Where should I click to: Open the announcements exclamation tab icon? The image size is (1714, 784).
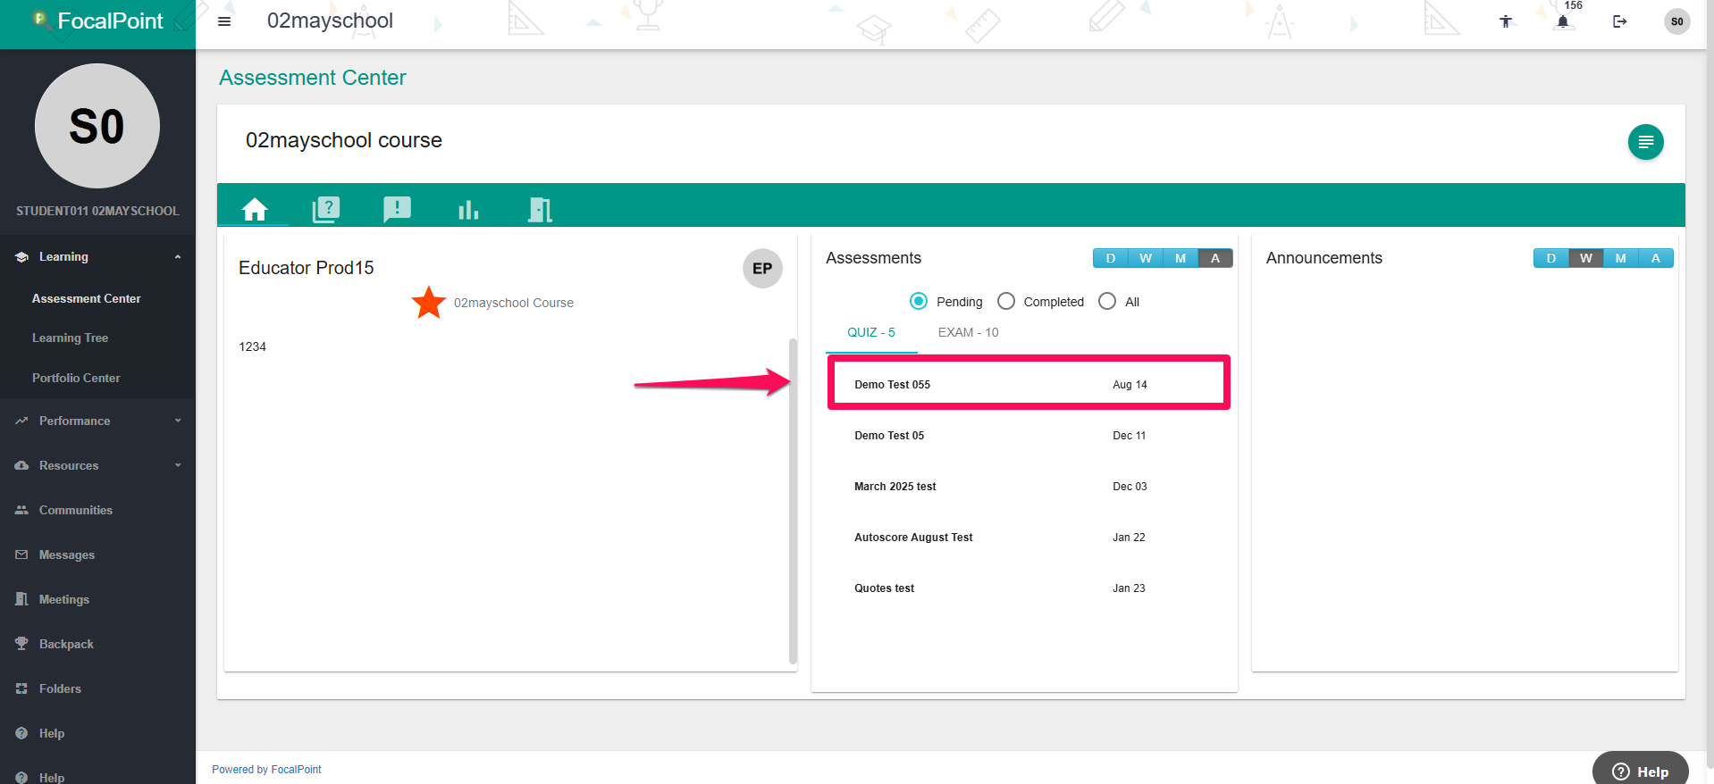point(398,210)
